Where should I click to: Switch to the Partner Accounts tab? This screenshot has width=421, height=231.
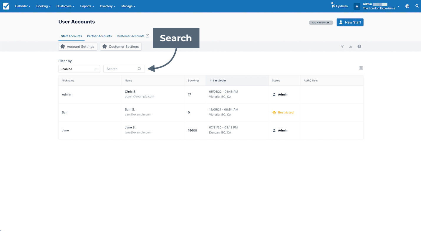tap(100, 36)
